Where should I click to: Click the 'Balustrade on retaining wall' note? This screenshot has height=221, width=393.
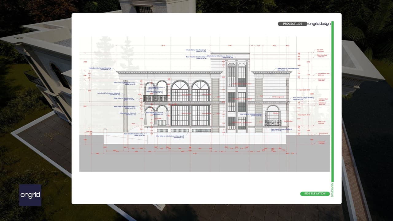(170, 137)
